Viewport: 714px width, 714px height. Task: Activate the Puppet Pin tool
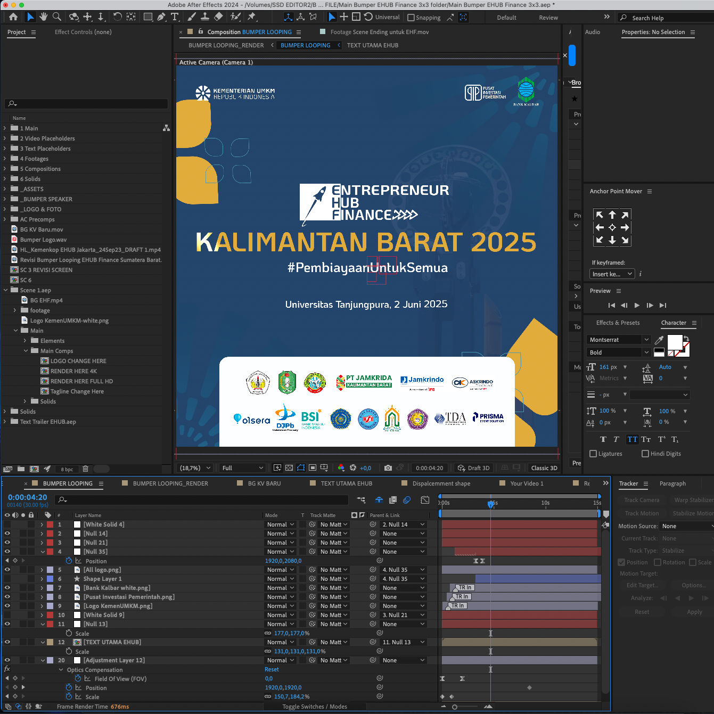[x=252, y=17]
